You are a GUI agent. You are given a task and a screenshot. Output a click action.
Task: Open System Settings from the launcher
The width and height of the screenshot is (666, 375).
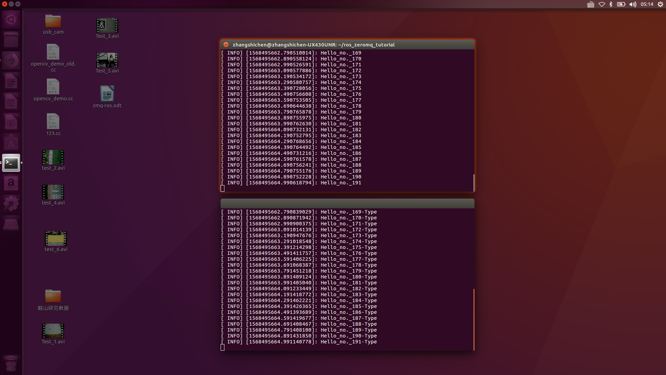(11, 203)
